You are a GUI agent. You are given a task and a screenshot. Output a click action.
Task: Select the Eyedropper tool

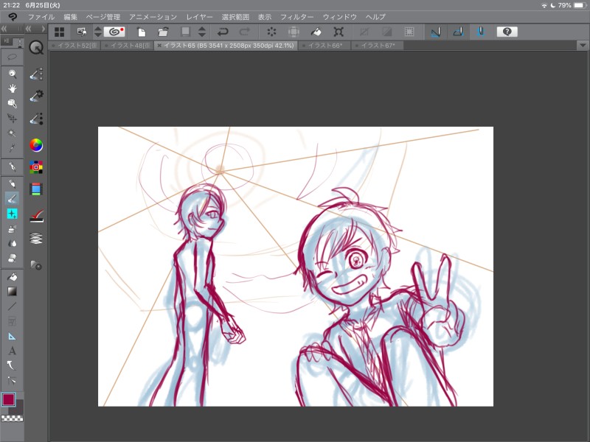pos(12,148)
